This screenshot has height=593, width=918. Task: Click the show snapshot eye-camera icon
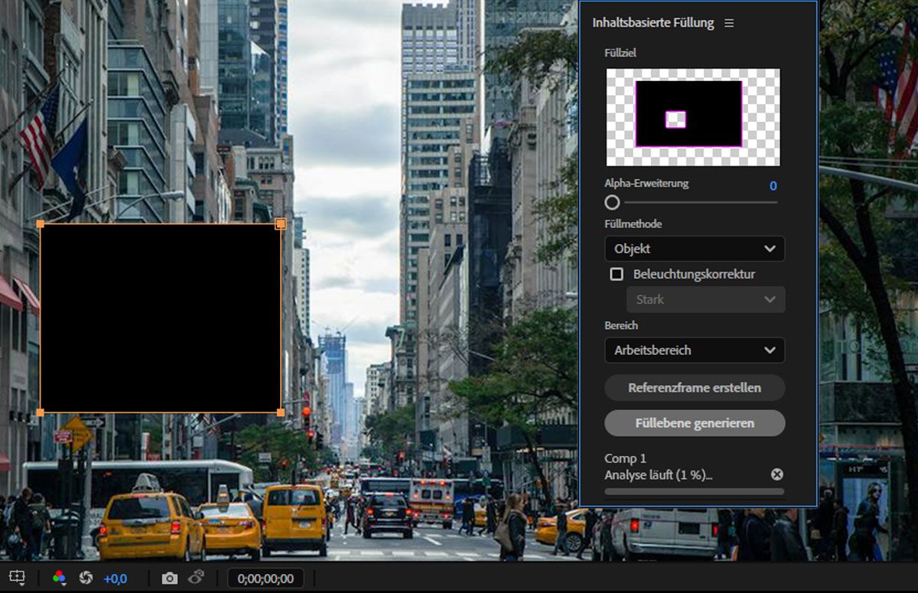(x=197, y=578)
